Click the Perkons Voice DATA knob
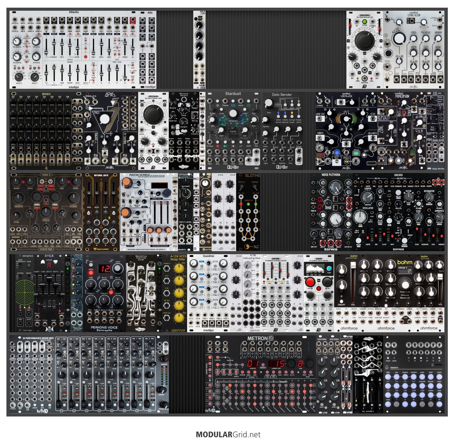 pyautogui.click(x=118, y=269)
